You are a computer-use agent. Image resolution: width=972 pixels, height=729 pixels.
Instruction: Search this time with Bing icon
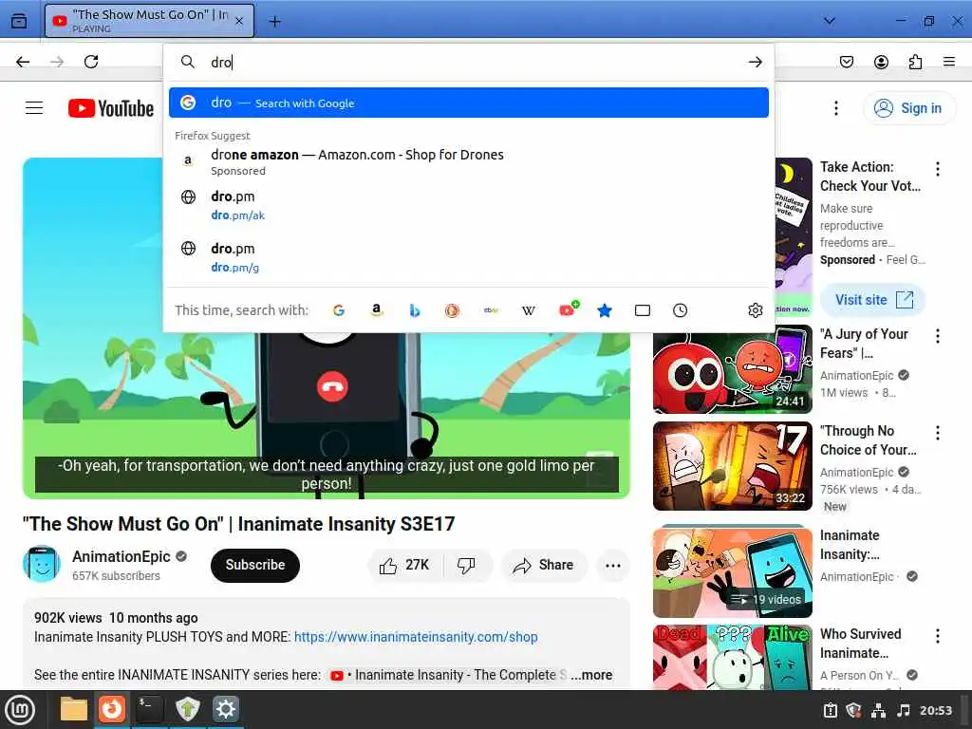click(414, 310)
